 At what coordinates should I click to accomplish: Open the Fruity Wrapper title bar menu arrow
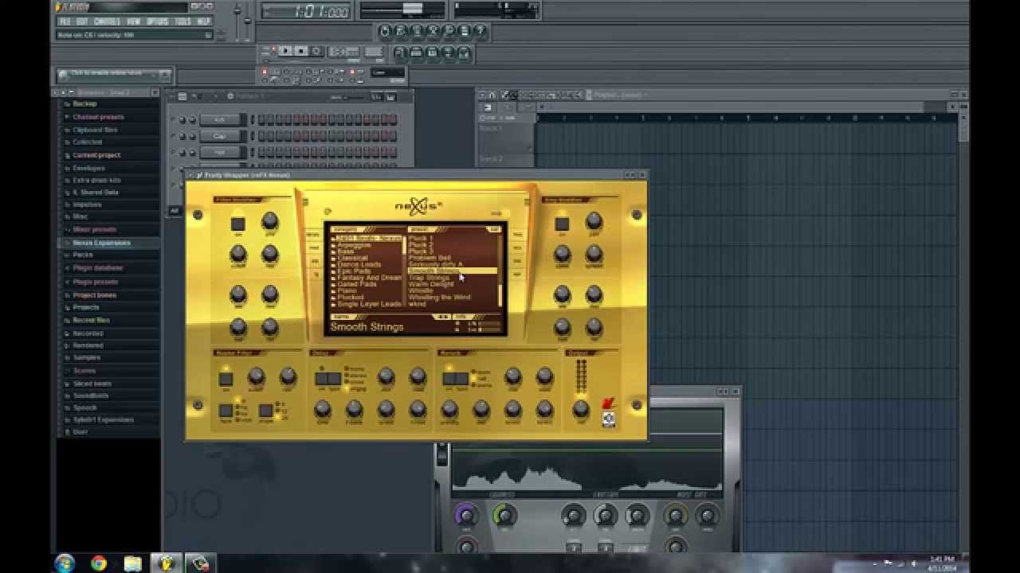[190, 175]
